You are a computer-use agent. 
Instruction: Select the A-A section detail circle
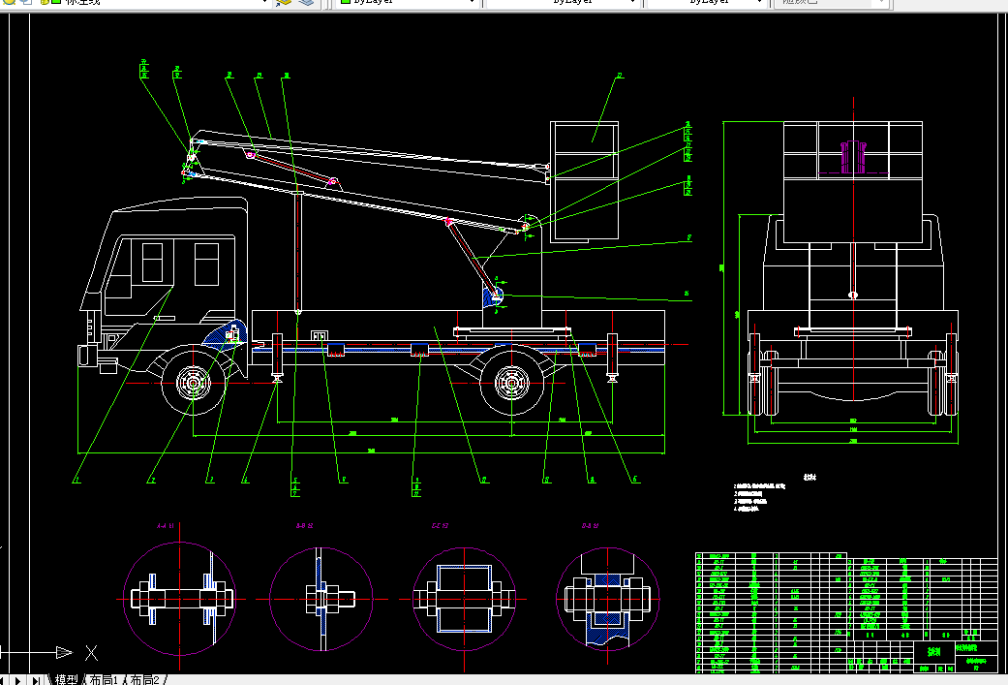(x=180, y=599)
